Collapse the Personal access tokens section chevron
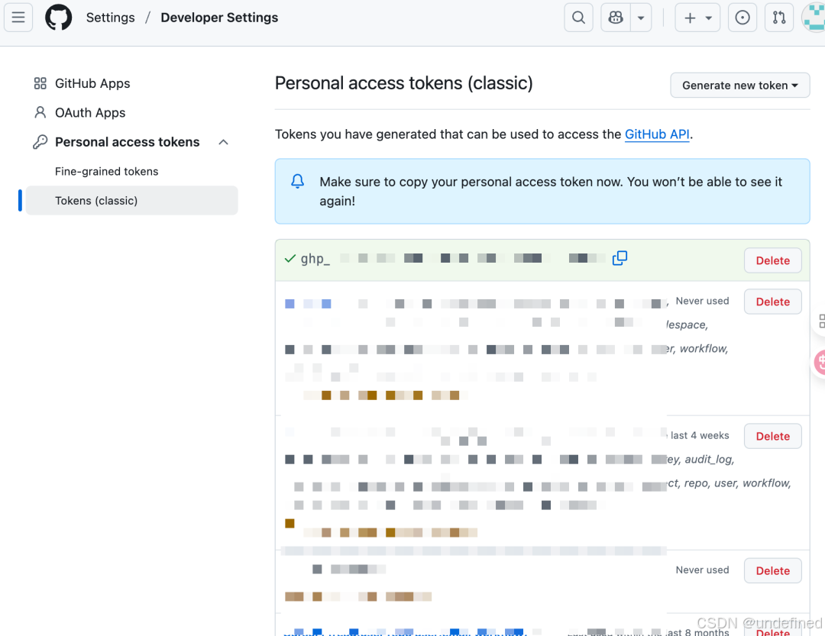 224,142
